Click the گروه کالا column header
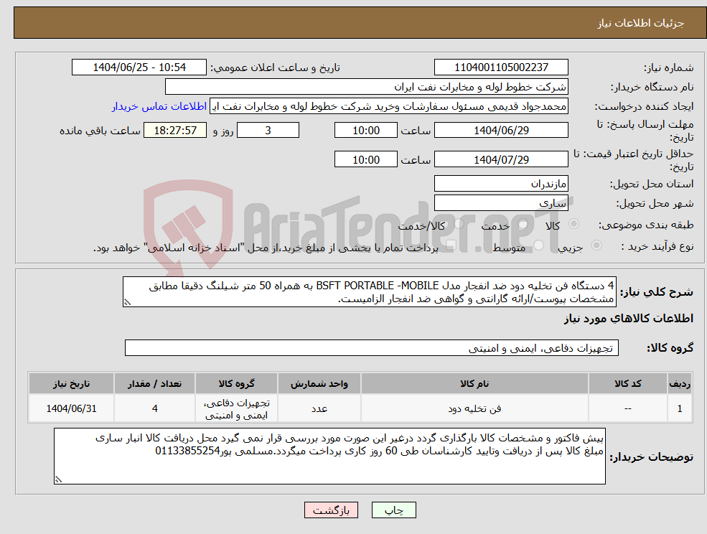The width and height of the screenshot is (707, 534). [x=236, y=384]
